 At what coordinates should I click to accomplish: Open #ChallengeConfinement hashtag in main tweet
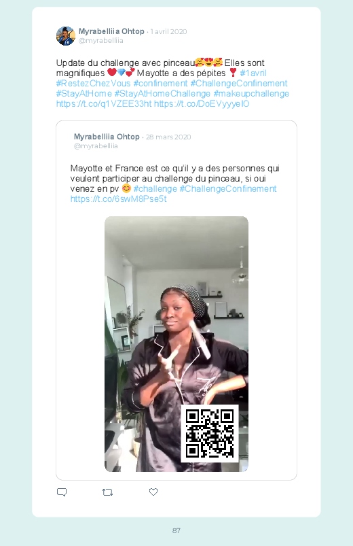pyautogui.click(x=239, y=83)
